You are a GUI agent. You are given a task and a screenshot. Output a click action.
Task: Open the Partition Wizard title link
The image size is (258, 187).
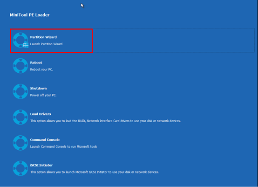(43, 37)
